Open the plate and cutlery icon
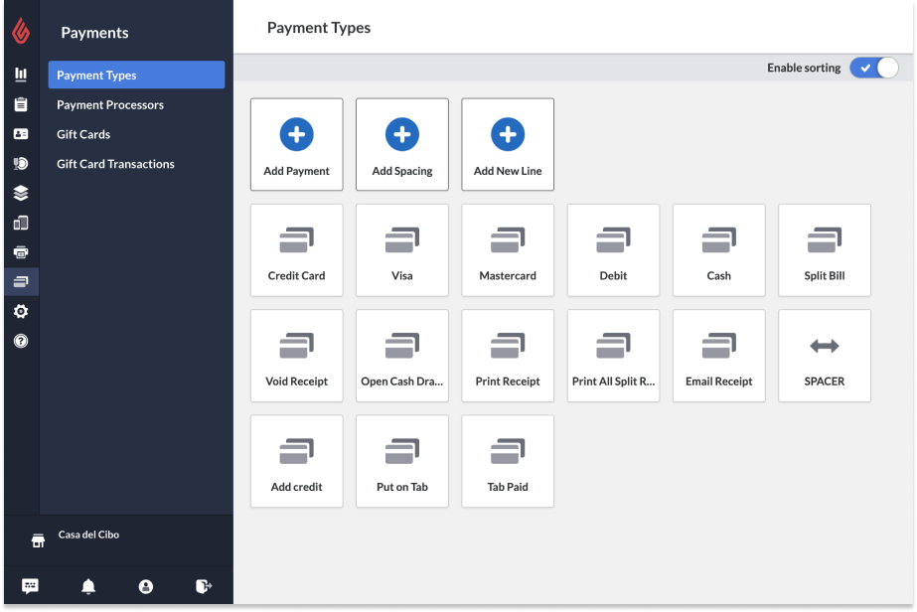The image size is (917, 612). [x=21, y=163]
